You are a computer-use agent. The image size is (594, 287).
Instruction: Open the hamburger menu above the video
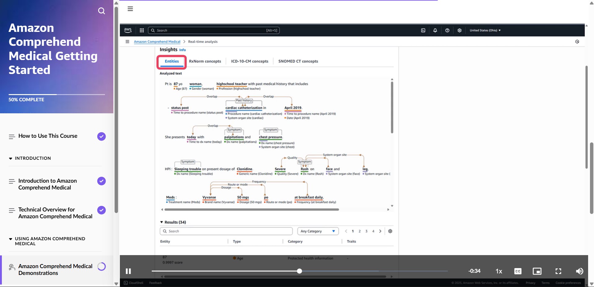(x=130, y=9)
